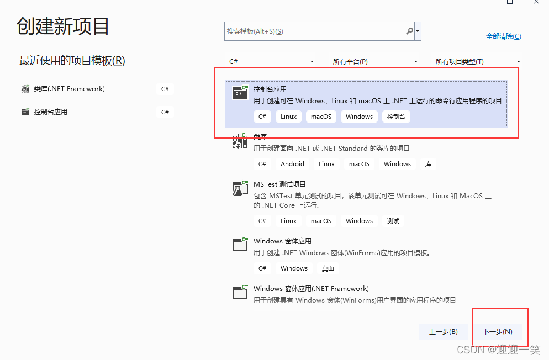
Task: Click the 类库 template icon in list
Action: tap(240, 141)
